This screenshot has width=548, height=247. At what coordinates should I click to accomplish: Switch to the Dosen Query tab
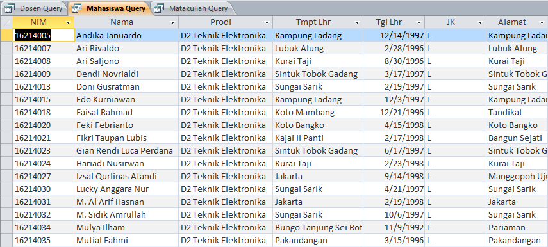(x=34, y=8)
